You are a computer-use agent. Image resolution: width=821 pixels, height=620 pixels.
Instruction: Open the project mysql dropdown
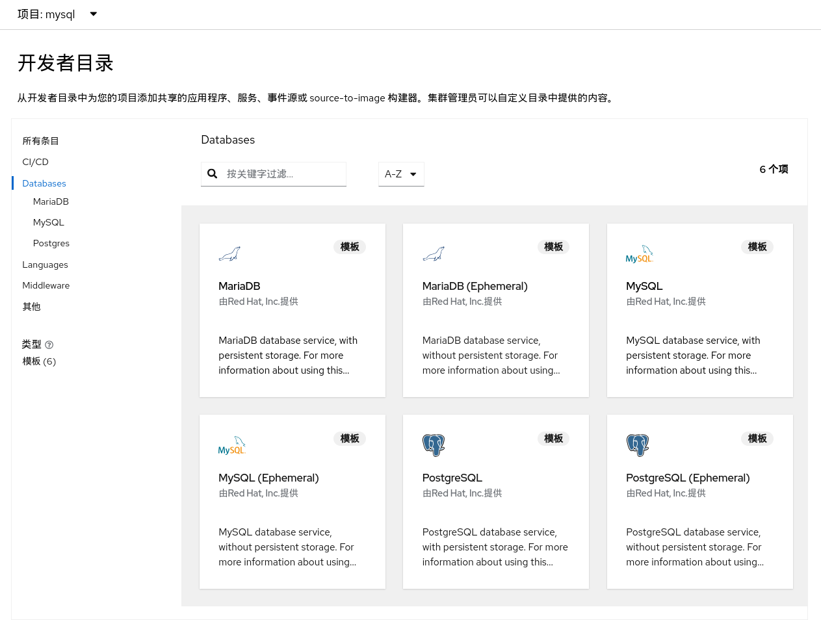point(57,14)
